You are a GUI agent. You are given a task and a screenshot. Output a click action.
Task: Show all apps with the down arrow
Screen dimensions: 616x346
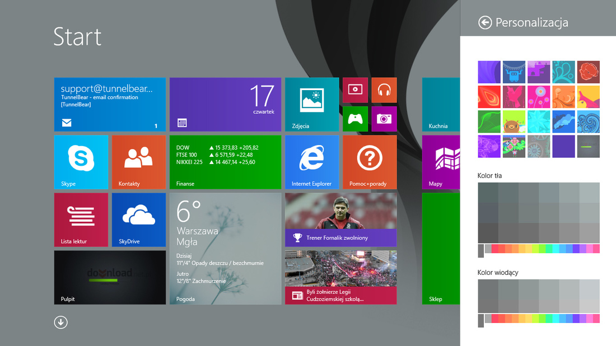coord(61,322)
